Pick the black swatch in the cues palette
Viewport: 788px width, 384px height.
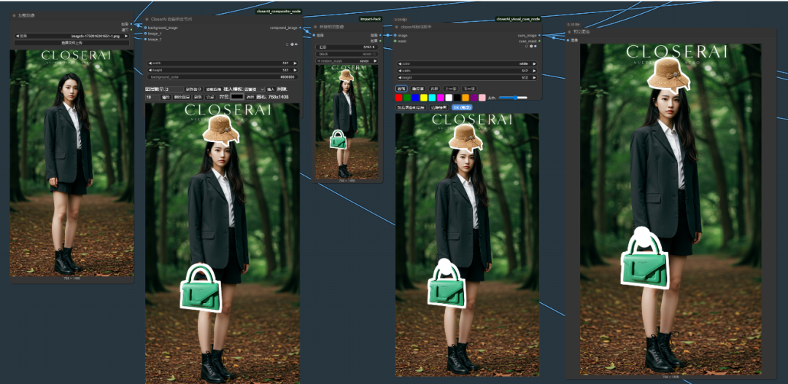tap(457, 98)
